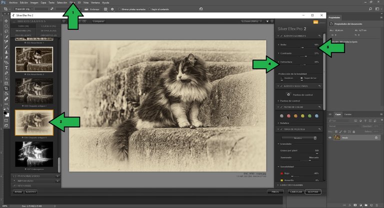Image resolution: width=384 pixels, height=208 pixels.
Task: Select the Crop tool in left toolbar
Action: pyautogui.click(x=6, y=88)
